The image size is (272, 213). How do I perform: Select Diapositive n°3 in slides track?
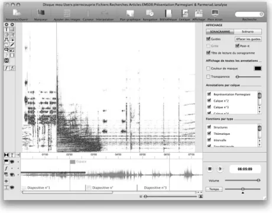pyautogui.click(x=155, y=188)
